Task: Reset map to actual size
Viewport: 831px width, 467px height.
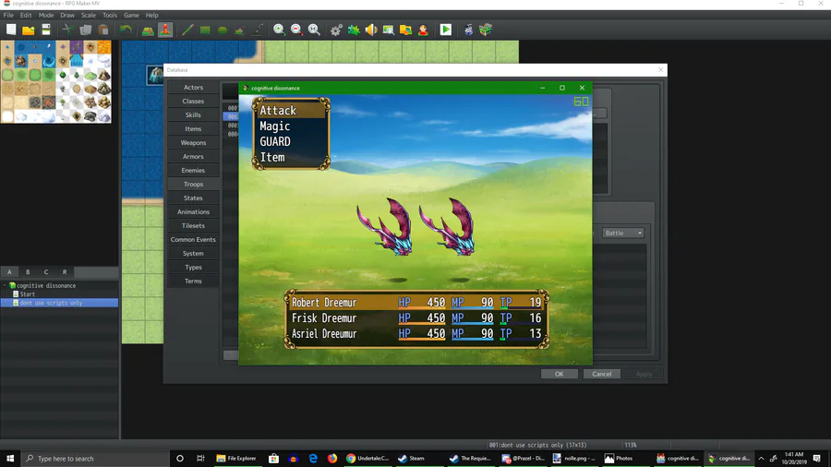Action: [314, 30]
